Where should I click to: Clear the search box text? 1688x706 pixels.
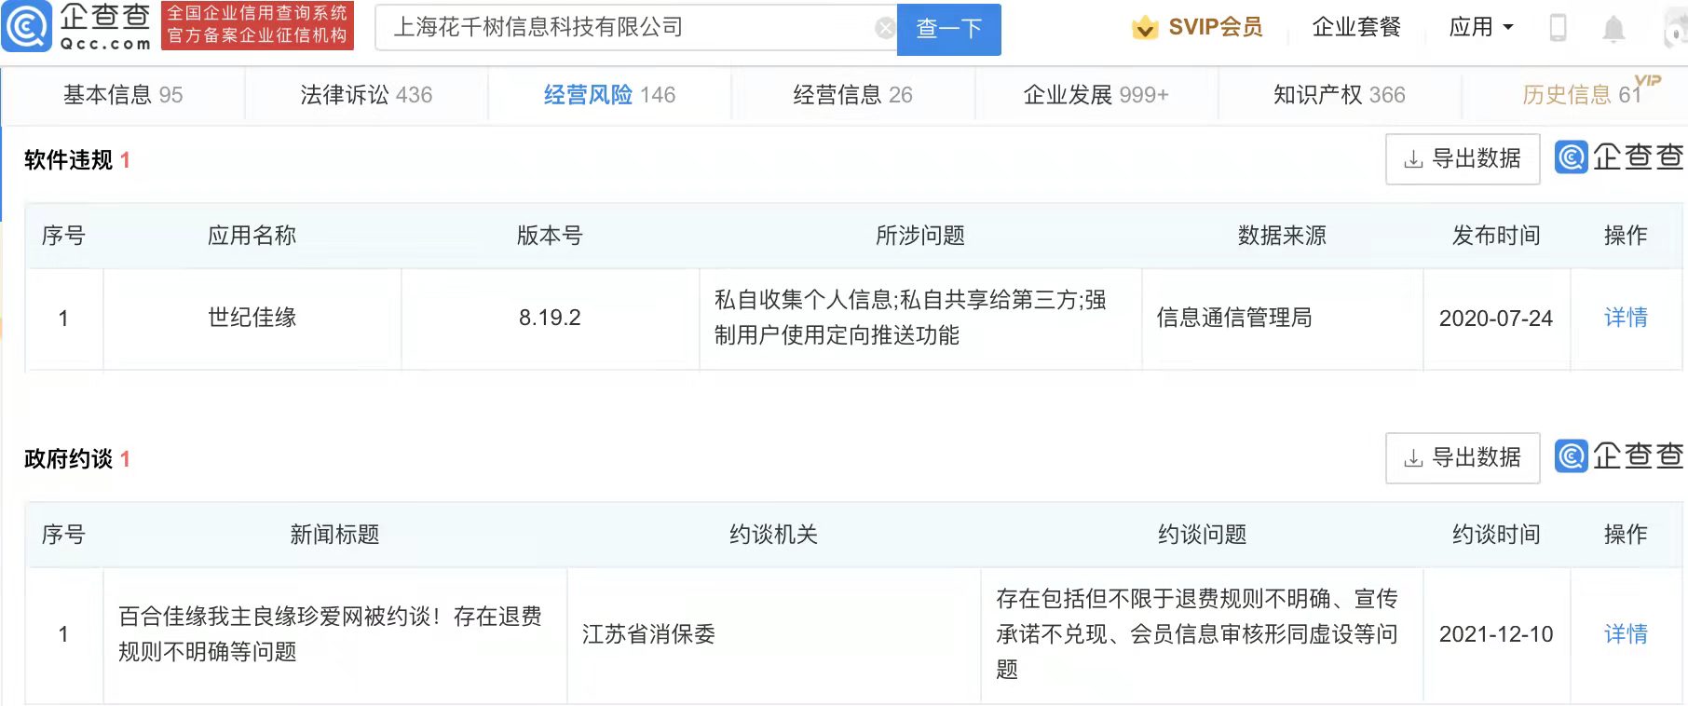tap(884, 28)
